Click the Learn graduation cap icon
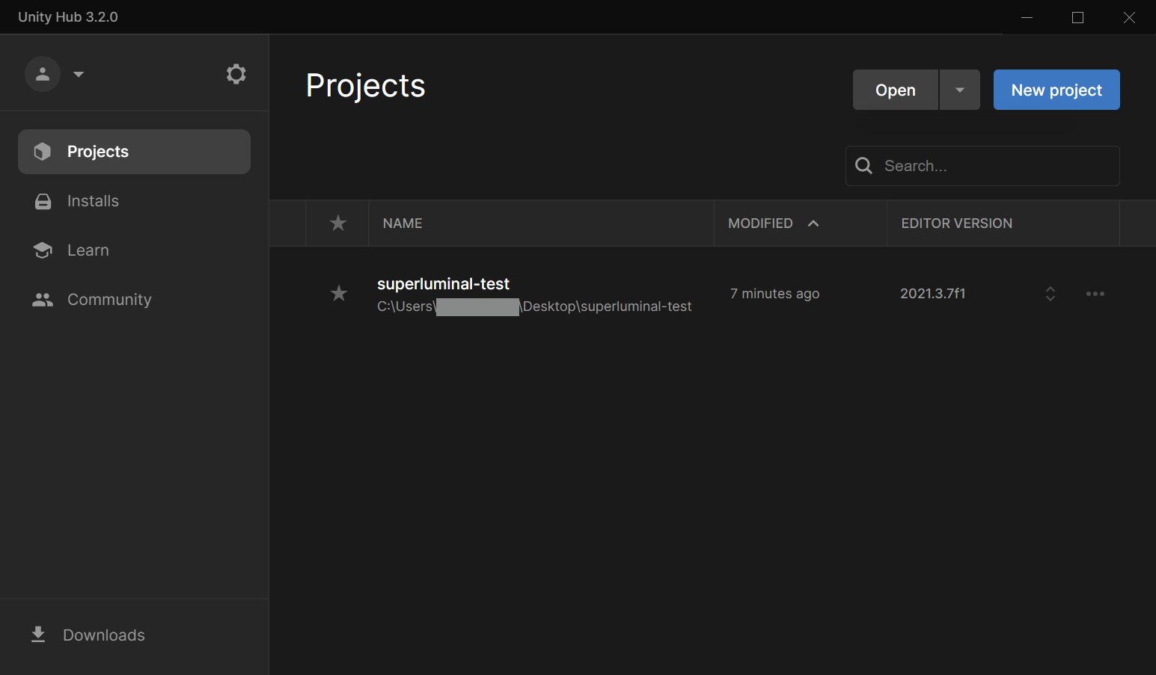This screenshot has height=675, width=1156. [x=43, y=250]
